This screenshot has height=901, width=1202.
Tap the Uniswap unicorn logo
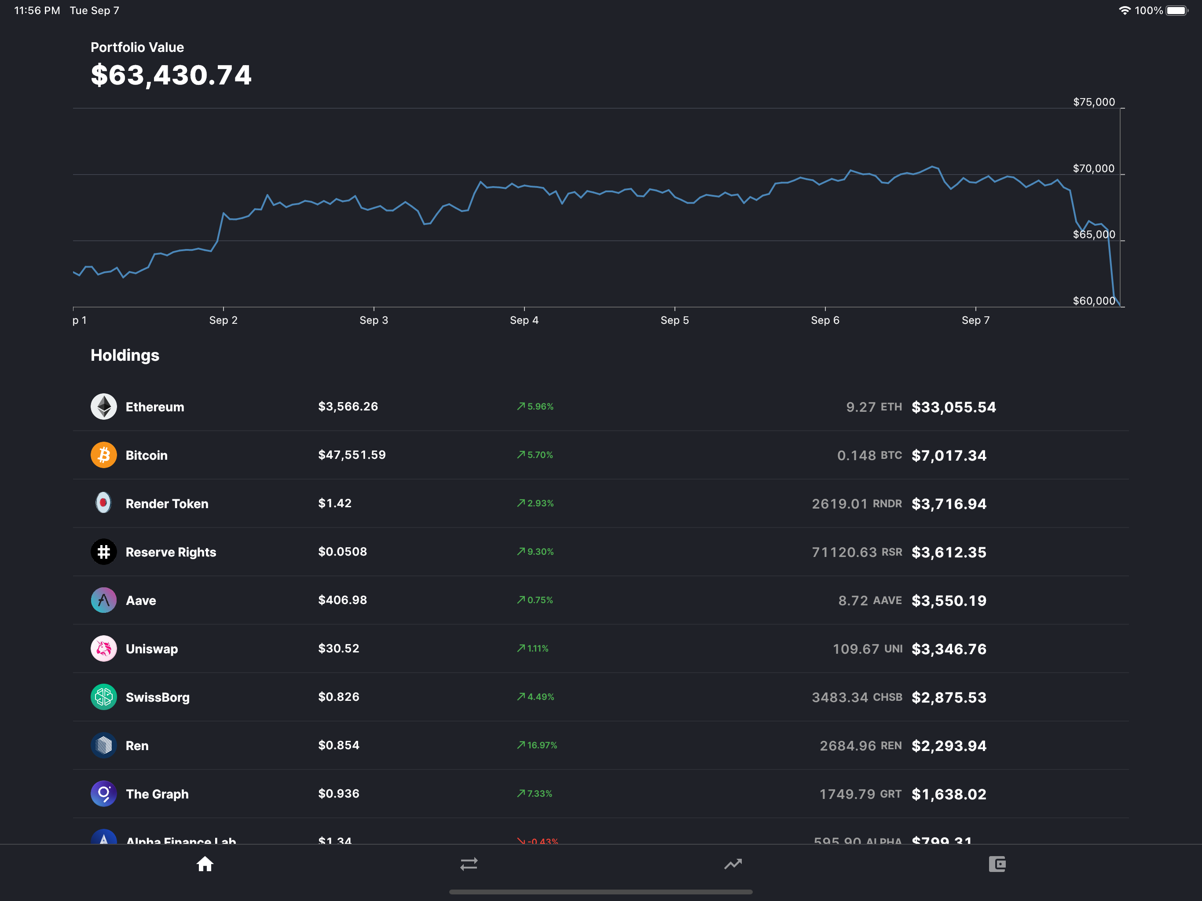[103, 648]
